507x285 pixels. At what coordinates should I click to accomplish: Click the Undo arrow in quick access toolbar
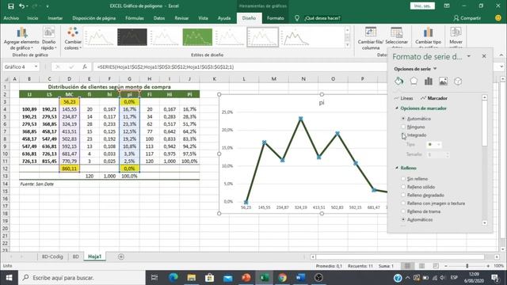(22, 6)
